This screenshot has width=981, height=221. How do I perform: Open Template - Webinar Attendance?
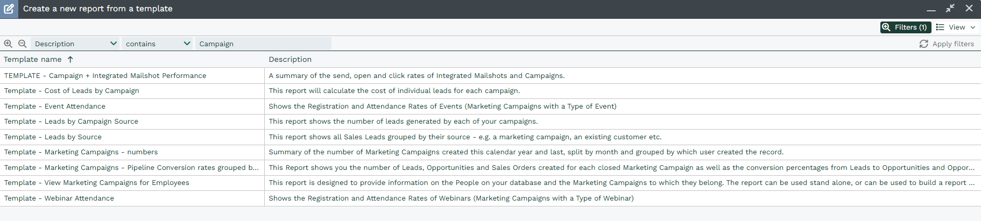59,198
